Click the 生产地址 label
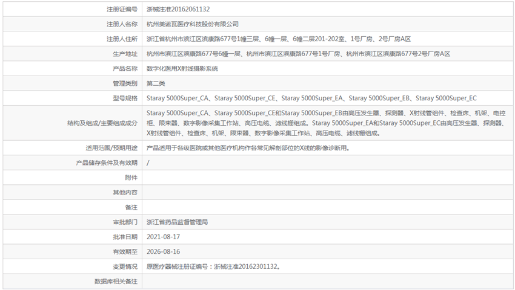Image resolution: width=515 pixels, height=290 pixels. coord(125,54)
